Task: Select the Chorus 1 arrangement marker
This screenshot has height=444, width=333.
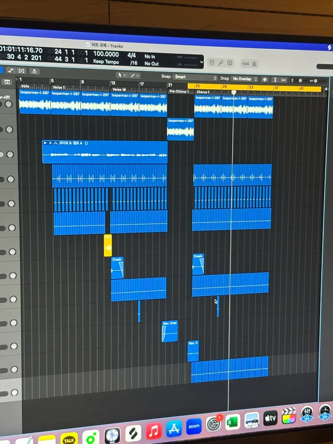Action: (203, 92)
